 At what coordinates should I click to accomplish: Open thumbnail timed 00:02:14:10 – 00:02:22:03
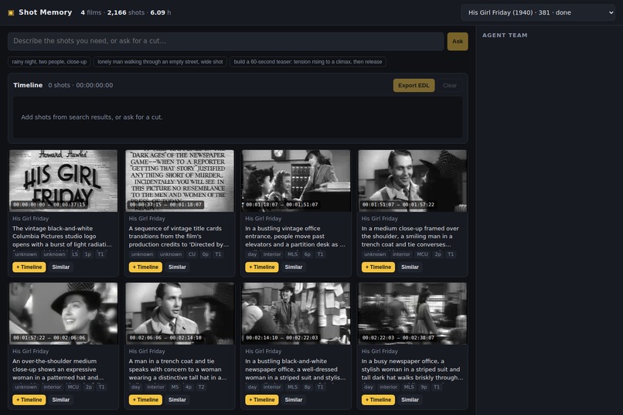tap(296, 313)
